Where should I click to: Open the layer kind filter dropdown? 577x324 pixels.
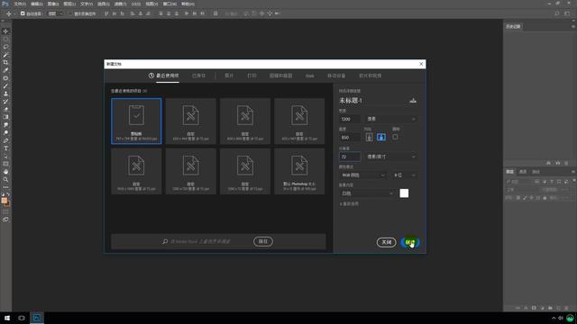coord(519,182)
